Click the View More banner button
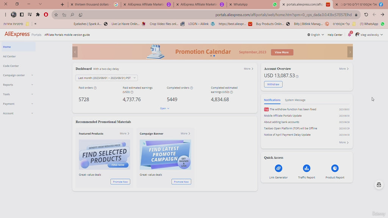Screen dimensions: 388x218 coord(282,52)
